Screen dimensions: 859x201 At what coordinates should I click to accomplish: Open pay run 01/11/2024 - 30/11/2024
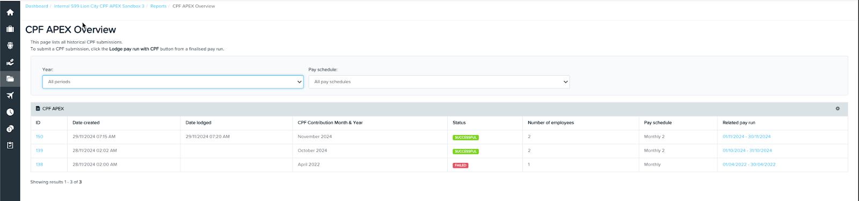coord(747,137)
